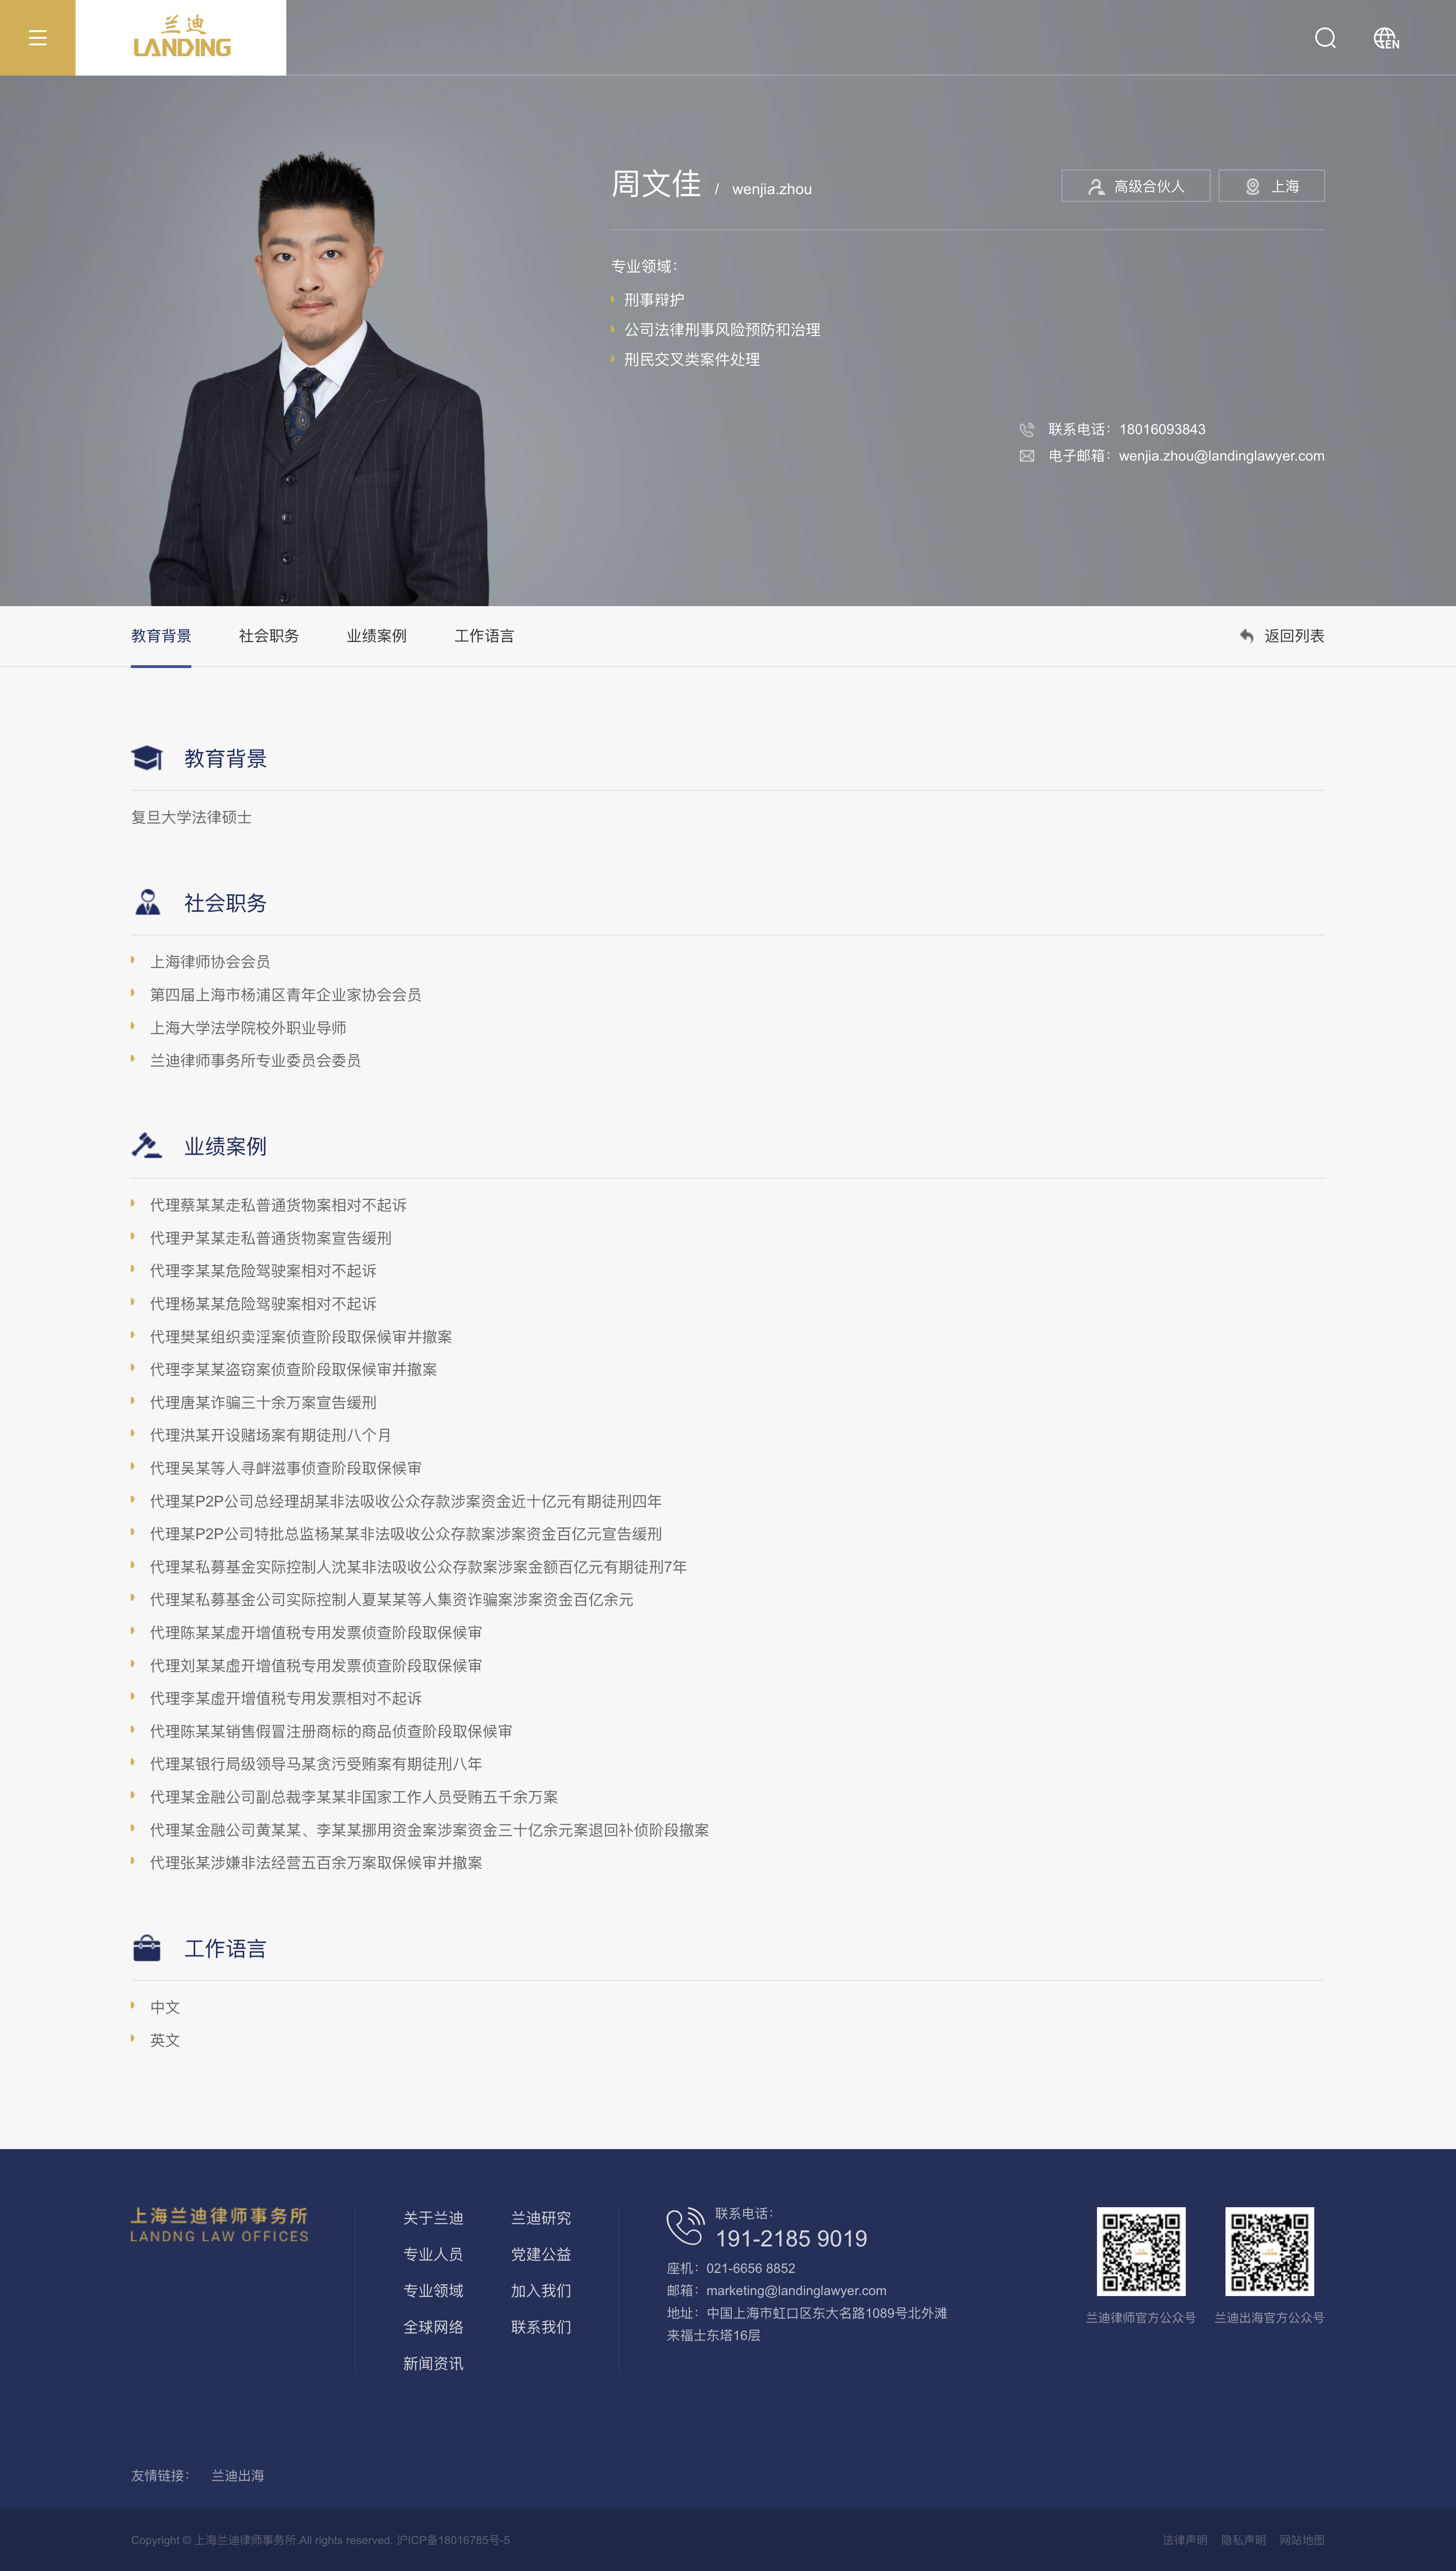Click 代理张某涉嫌非法经营五百余万案 item
The width and height of the screenshot is (1456, 2571).
click(316, 1863)
